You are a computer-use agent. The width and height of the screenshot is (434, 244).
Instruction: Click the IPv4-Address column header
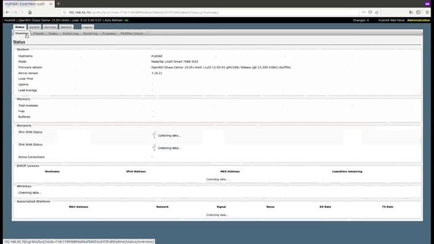136,171
